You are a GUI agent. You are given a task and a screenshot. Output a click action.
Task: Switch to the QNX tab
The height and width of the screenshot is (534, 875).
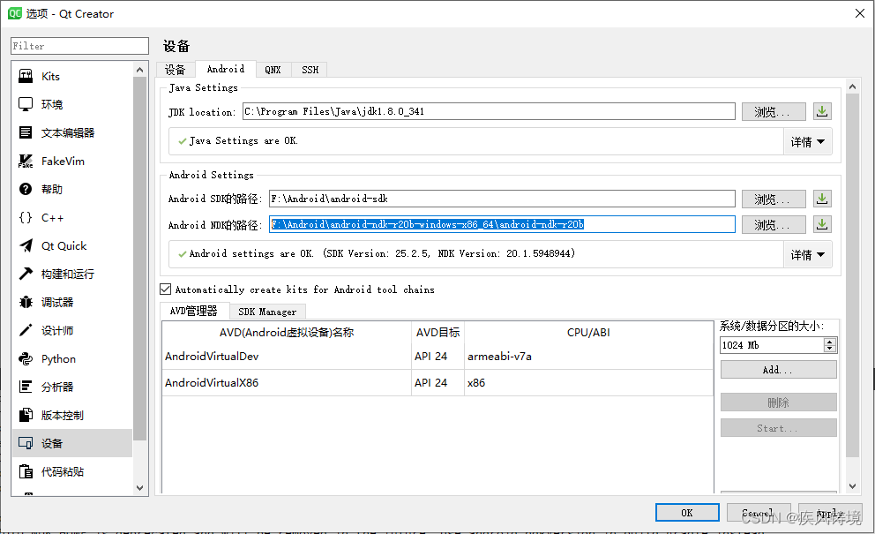coord(273,69)
